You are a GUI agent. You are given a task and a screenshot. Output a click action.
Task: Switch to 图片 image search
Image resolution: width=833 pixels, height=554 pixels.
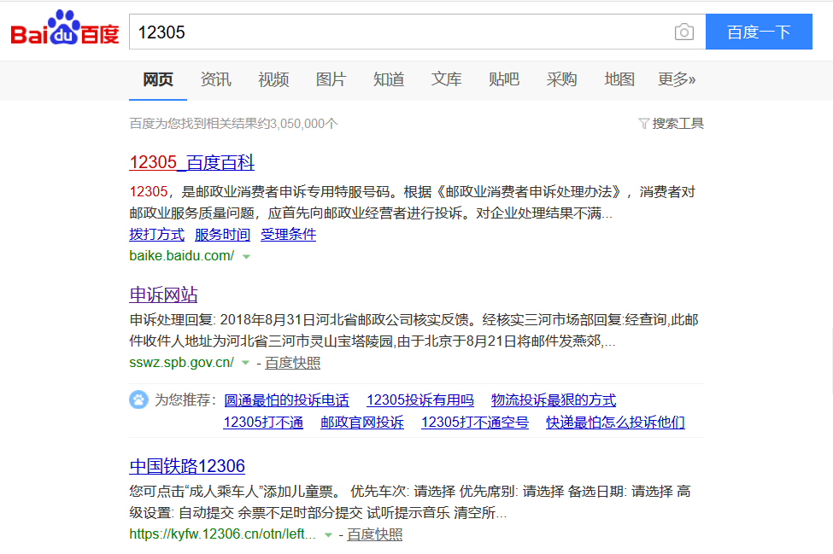[x=331, y=79]
